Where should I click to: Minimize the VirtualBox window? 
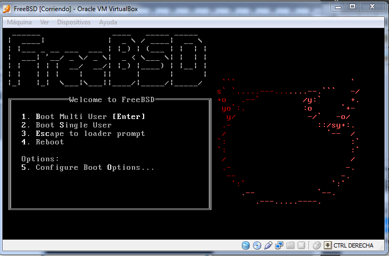[338, 7]
